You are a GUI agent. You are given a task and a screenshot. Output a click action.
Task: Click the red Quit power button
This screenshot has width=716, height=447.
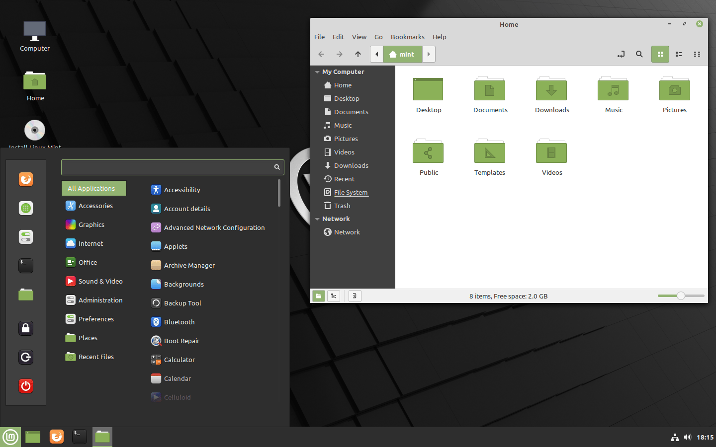point(26,386)
